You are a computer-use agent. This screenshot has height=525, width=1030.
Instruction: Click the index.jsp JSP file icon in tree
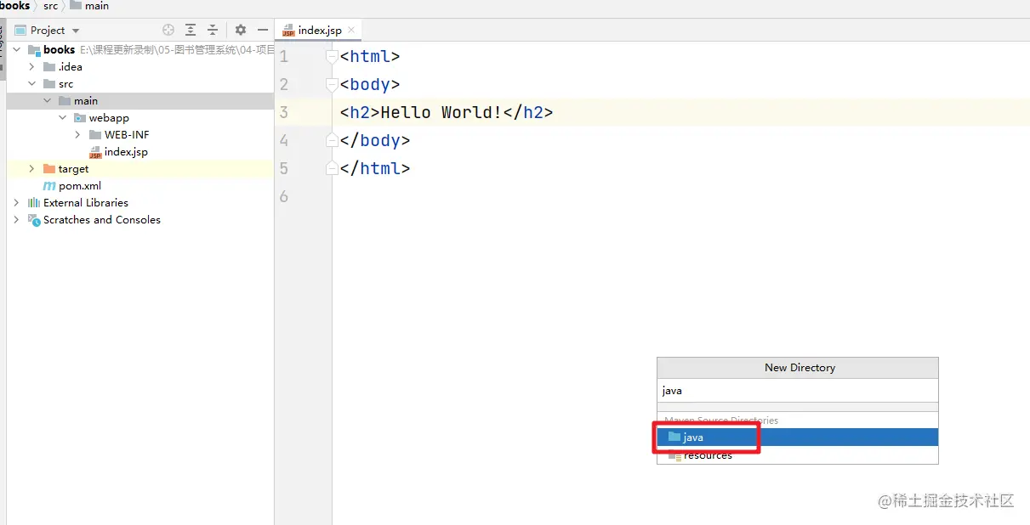point(95,152)
